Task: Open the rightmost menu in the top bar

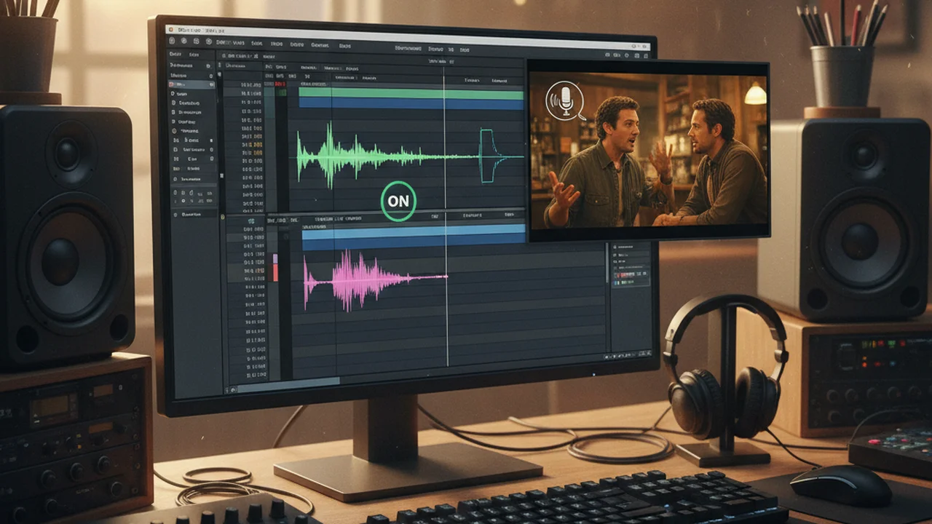Action: (465, 49)
